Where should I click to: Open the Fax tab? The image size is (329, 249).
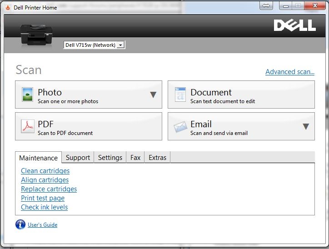(x=135, y=157)
